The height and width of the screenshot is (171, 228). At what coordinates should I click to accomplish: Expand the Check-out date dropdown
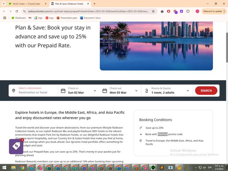tap(136, 91)
